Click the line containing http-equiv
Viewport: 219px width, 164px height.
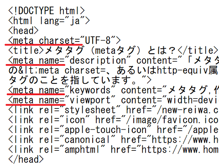pos(114,70)
